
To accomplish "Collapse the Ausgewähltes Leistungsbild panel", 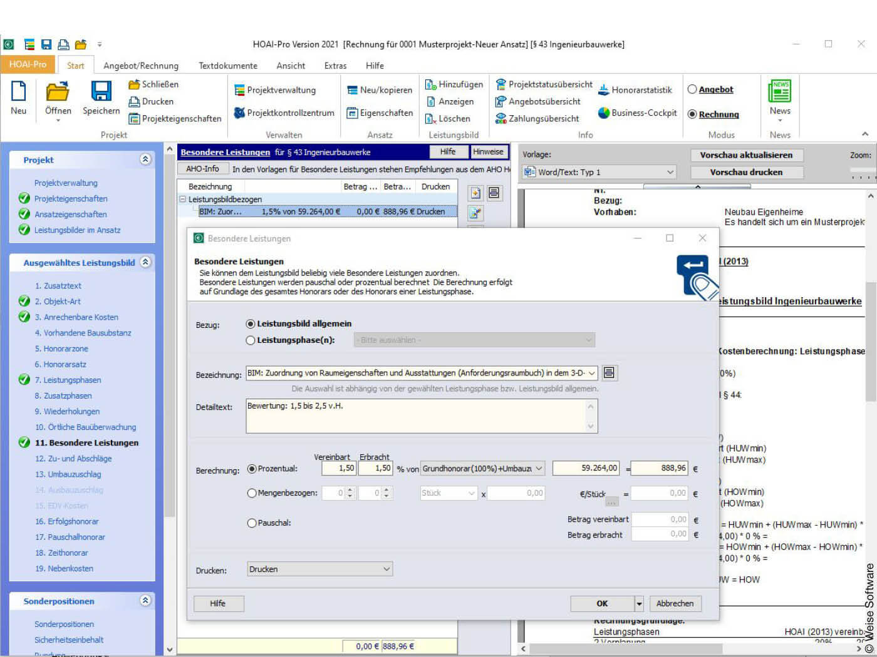I will 145,263.
